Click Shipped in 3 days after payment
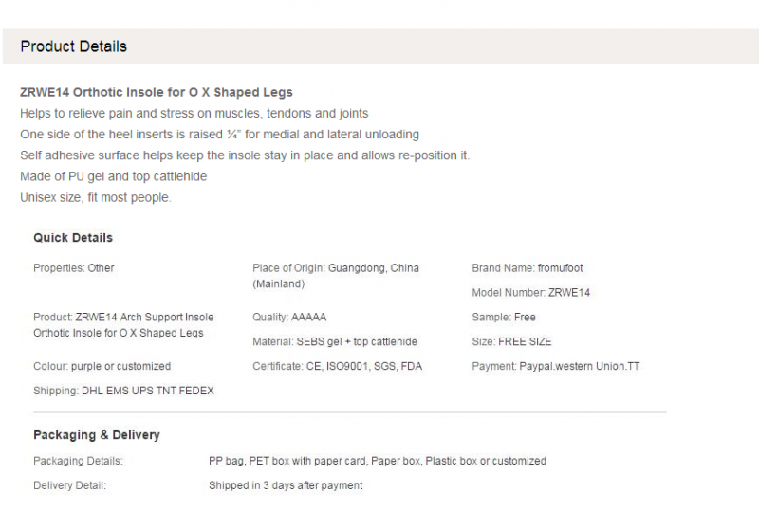The image size is (759, 511). point(286,485)
